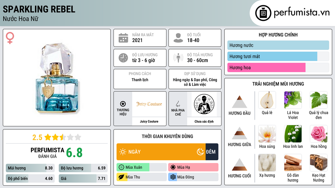This screenshot has width=335, height=188.
Task: Click the Hương đầu pyramid icon
Action: [x=239, y=102]
